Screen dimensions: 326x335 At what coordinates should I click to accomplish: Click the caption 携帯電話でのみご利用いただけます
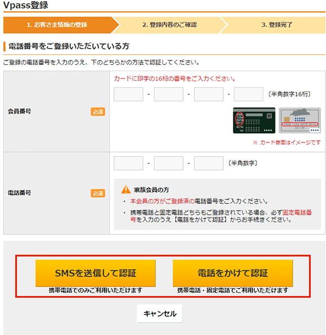[95, 290]
